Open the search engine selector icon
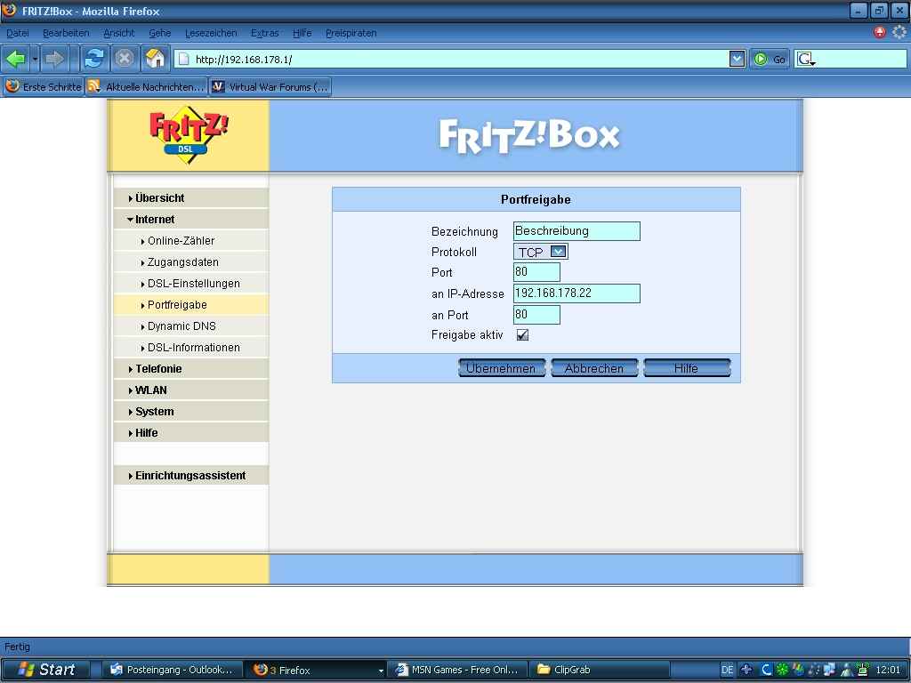Image resolution: width=911 pixels, height=683 pixels. (806, 59)
